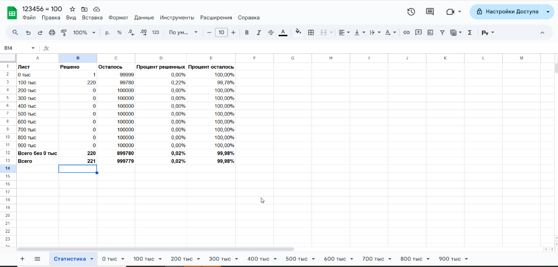Insert a link
The image size is (558, 267).
coord(406,33)
